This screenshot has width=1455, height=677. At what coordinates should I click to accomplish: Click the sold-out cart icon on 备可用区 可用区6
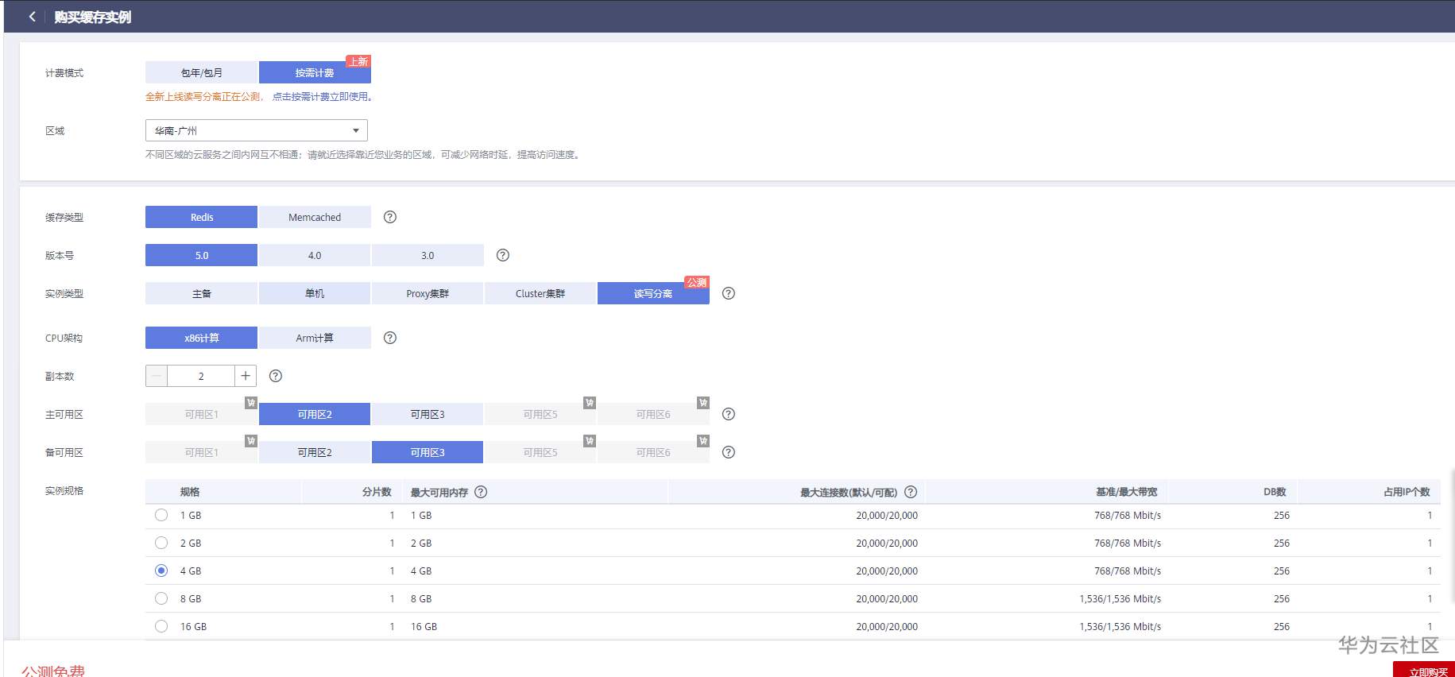(x=703, y=441)
